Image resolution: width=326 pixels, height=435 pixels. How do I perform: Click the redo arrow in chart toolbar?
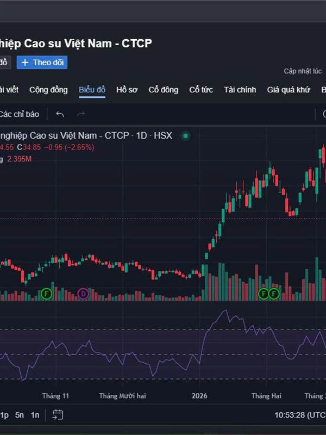click(x=81, y=114)
